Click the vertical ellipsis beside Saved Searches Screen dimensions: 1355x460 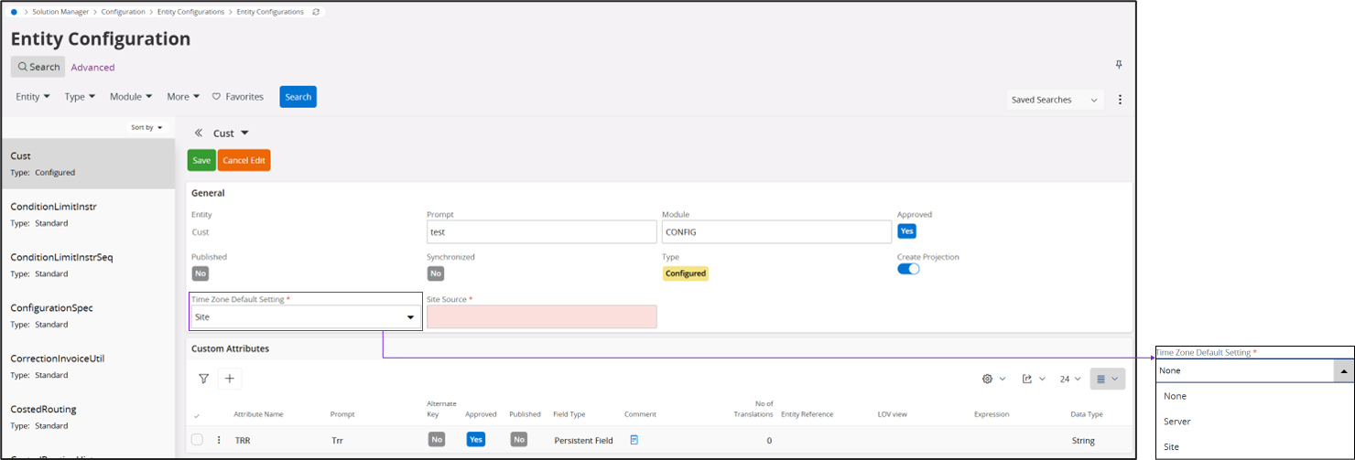tap(1120, 100)
